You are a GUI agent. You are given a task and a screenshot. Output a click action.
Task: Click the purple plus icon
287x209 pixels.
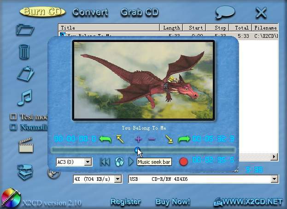(x=138, y=139)
